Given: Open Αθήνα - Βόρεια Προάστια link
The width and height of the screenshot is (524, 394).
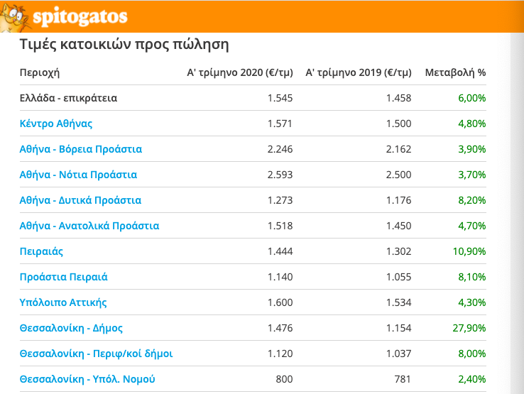Looking at the screenshot, I should pos(81,149).
